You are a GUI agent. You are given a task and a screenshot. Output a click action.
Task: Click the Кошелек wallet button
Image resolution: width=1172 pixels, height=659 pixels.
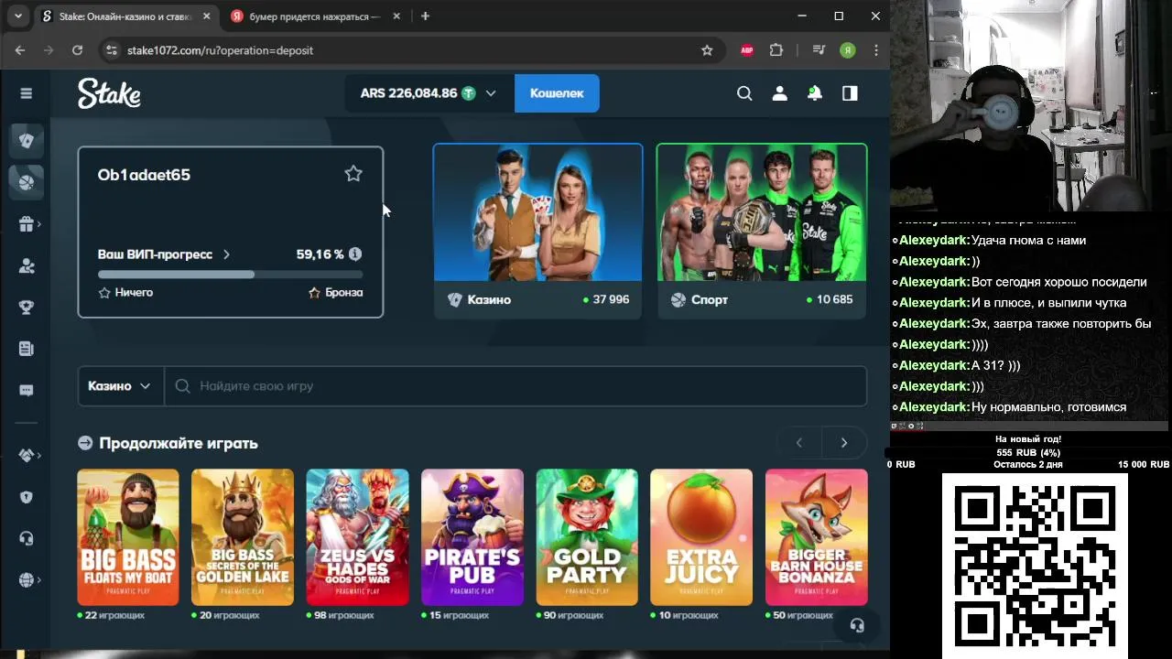[557, 93]
